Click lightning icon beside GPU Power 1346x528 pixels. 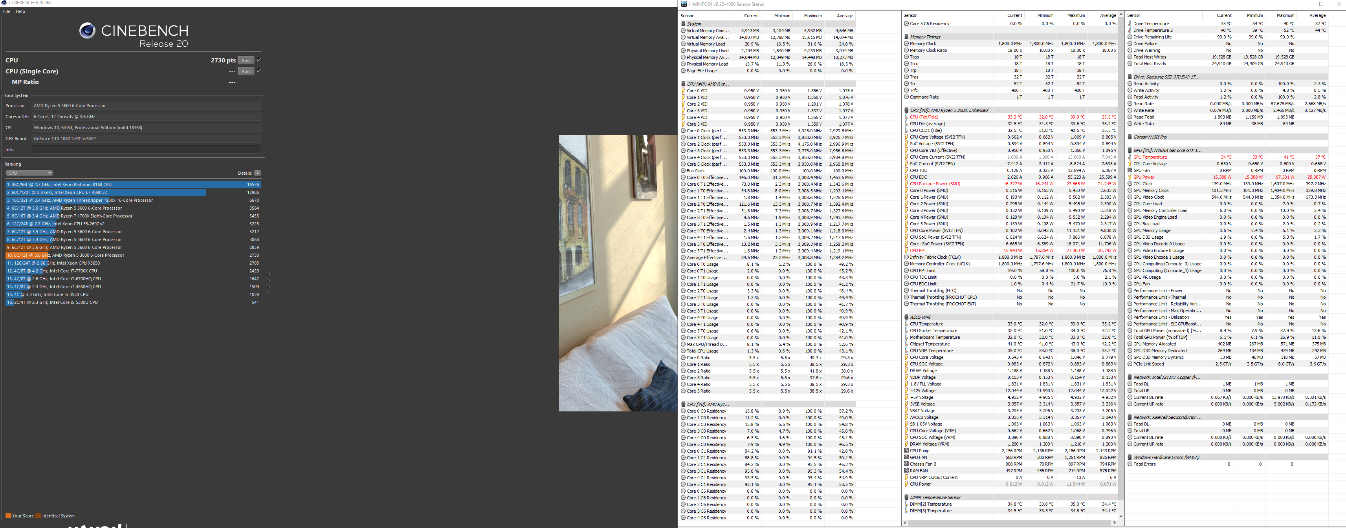tap(1130, 177)
